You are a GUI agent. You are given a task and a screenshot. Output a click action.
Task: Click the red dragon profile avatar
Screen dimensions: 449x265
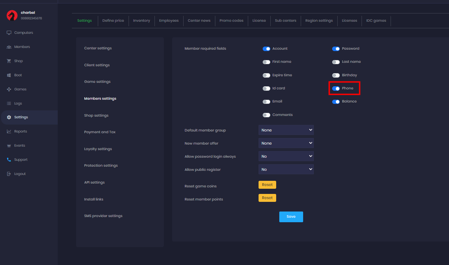click(12, 15)
